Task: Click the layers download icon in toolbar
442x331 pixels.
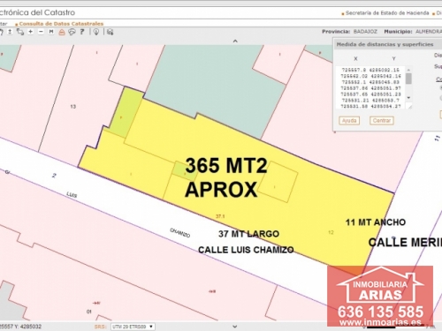Action: coord(110,32)
